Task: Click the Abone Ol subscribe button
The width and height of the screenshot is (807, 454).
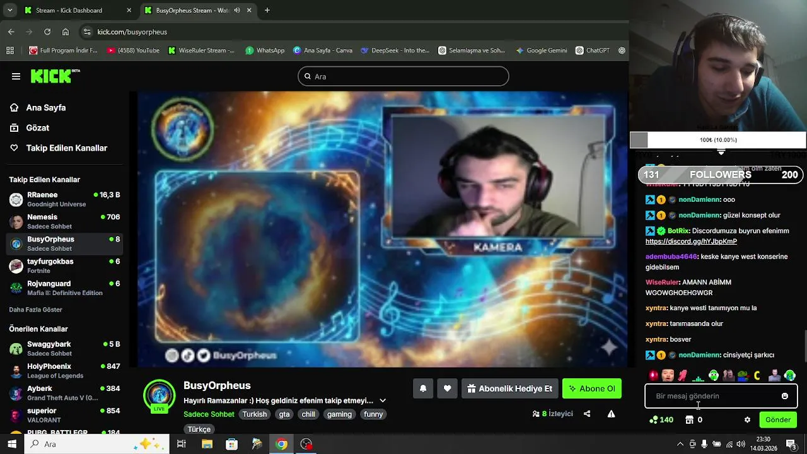Action: (592, 388)
